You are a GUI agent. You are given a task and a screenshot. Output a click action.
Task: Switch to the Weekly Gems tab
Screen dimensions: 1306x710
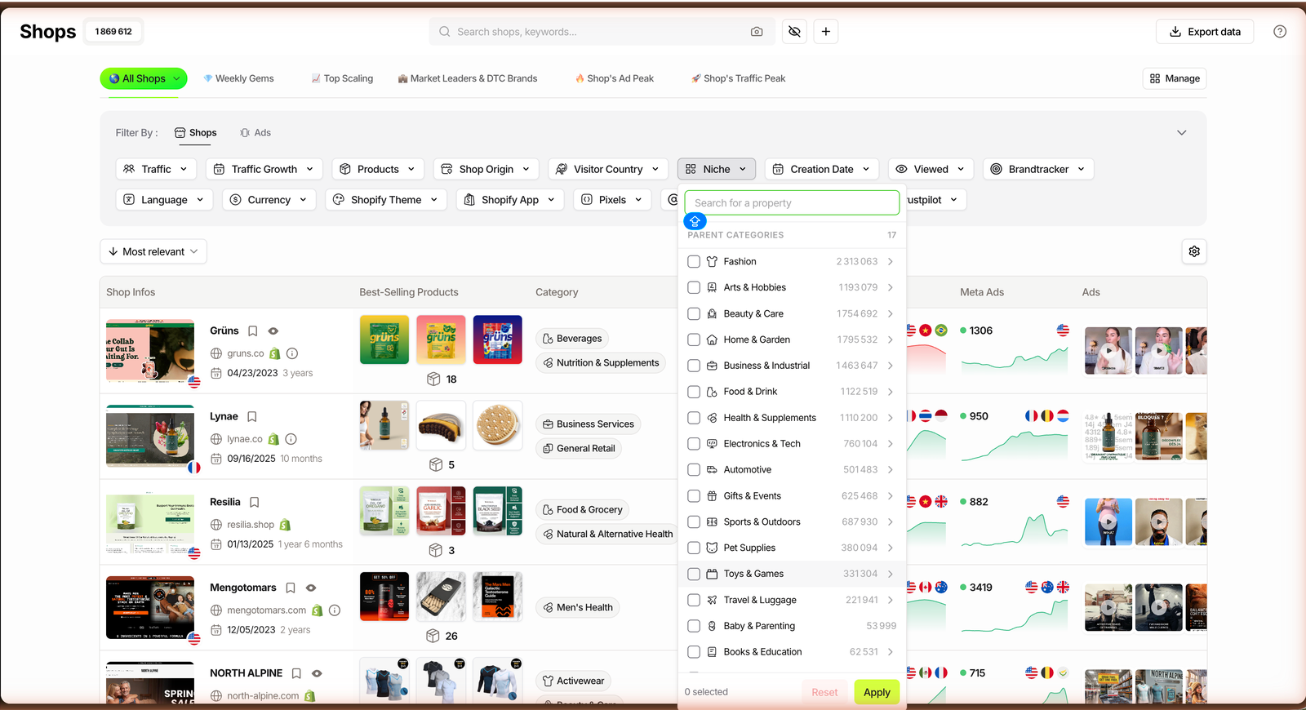(x=238, y=78)
